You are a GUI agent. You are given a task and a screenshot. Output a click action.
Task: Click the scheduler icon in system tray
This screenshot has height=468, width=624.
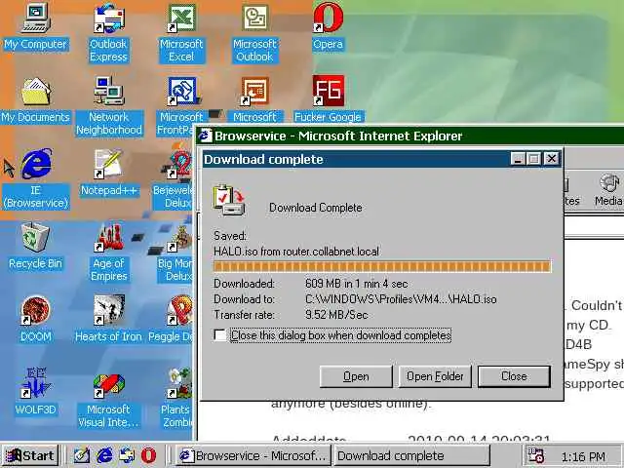point(535,455)
